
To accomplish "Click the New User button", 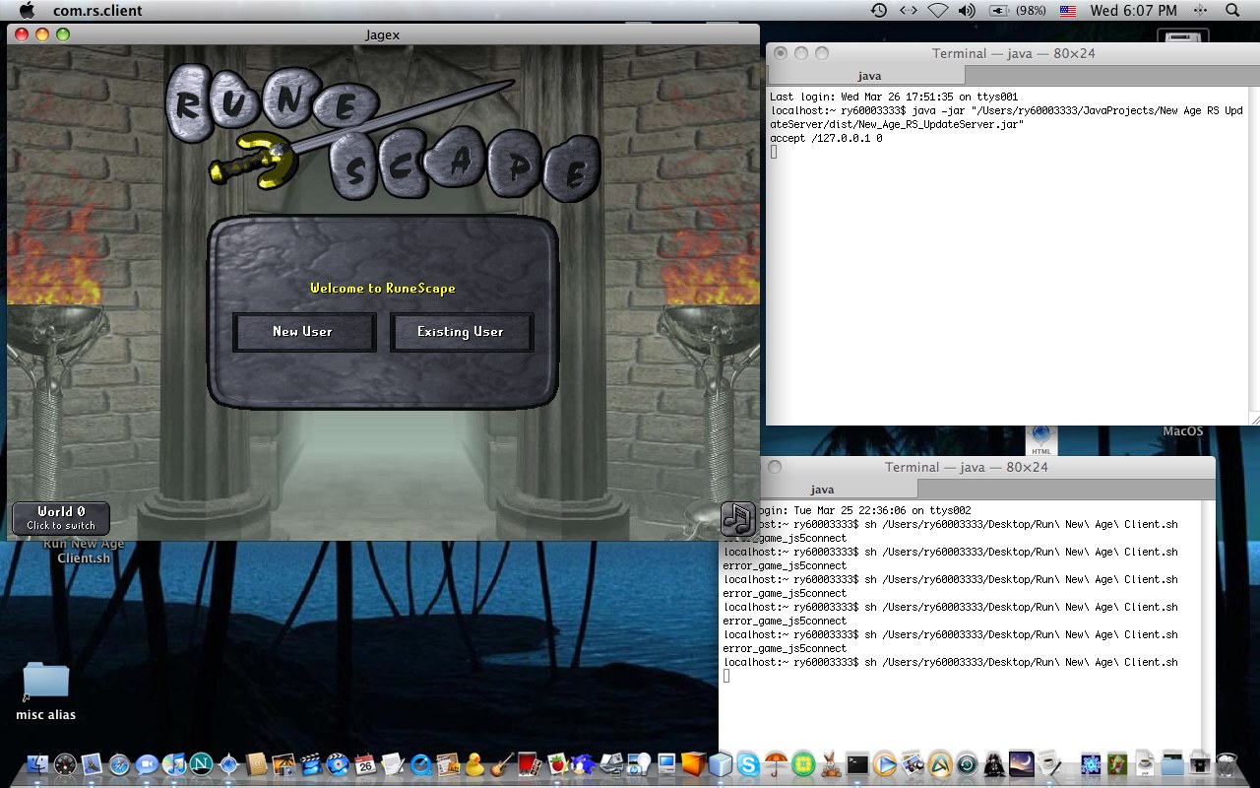I will pos(304,332).
